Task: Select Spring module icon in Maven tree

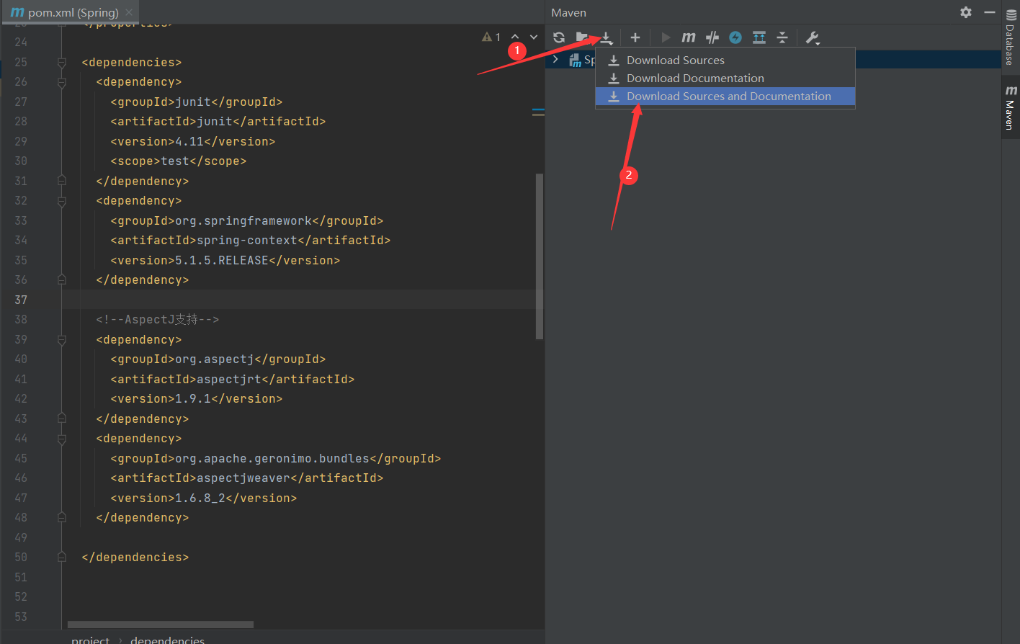Action: tap(575, 61)
